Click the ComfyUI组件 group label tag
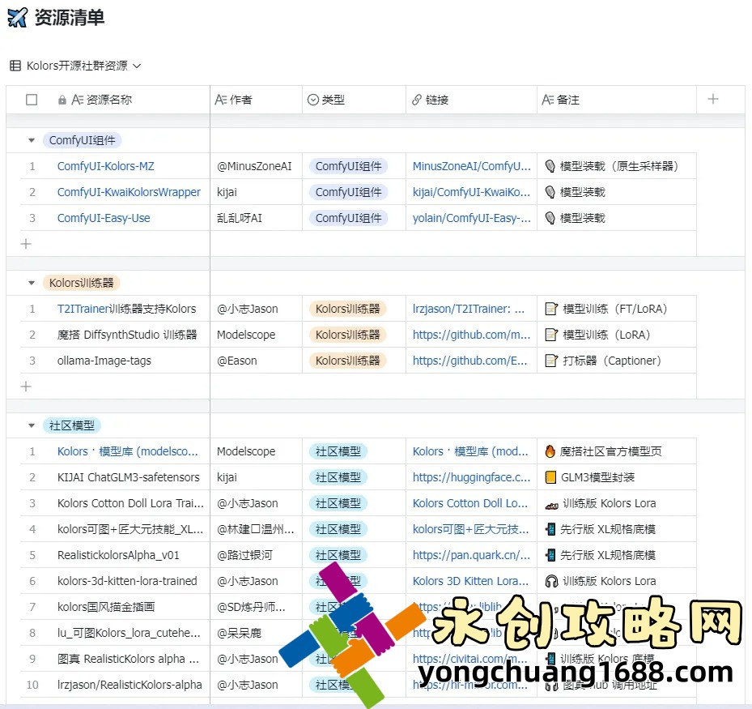752x709 pixels. click(x=82, y=141)
